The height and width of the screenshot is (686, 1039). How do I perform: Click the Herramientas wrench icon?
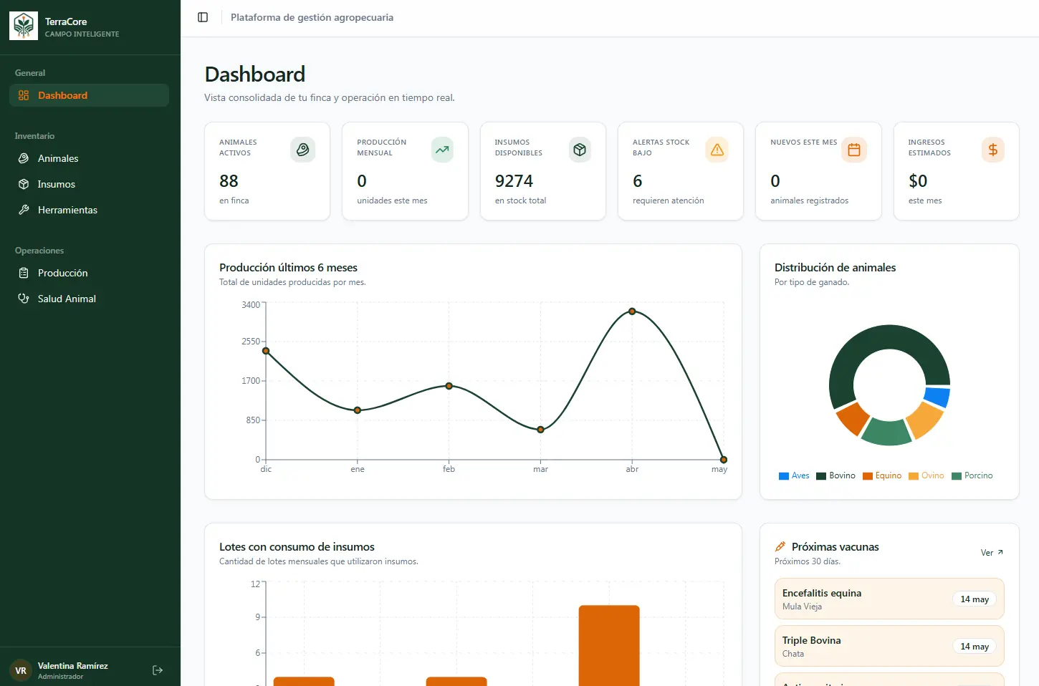(x=24, y=210)
